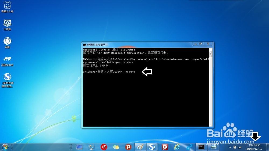The image size is (269, 151).
Task: Click the power plug tray icon
Action: point(235,147)
